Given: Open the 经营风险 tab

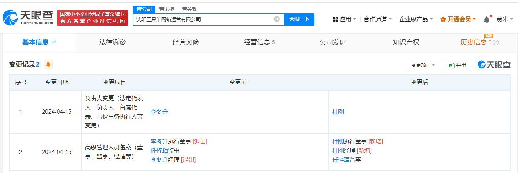Looking at the screenshot, I should tap(186, 42).
